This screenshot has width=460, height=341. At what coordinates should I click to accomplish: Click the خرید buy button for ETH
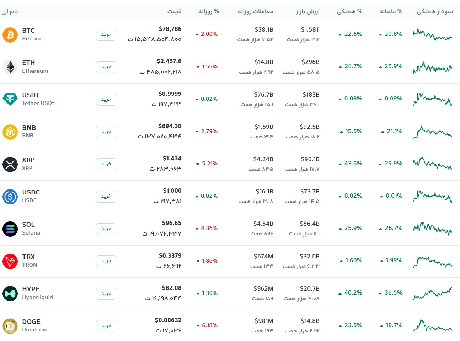click(x=106, y=67)
